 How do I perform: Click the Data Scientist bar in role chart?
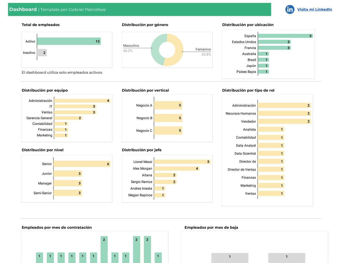point(271,153)
